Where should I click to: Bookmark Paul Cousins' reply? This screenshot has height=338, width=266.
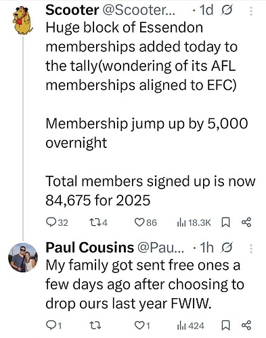pyautogui.click(x=225, y=325)
